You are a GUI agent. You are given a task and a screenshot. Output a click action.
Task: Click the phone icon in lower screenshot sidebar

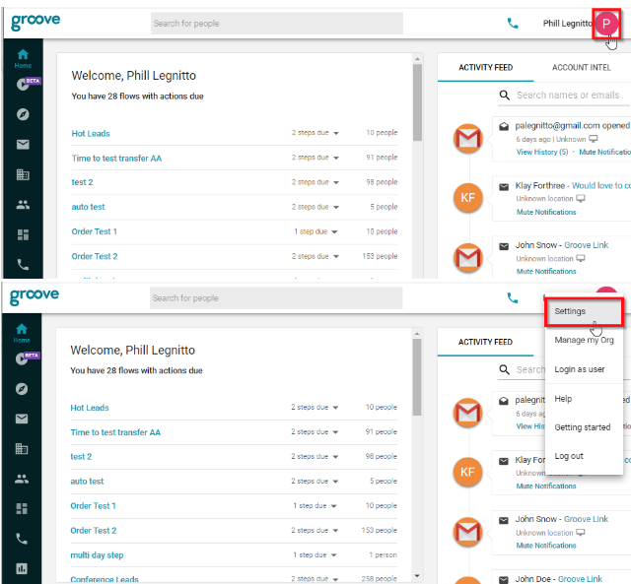click(x=22, y=539)
